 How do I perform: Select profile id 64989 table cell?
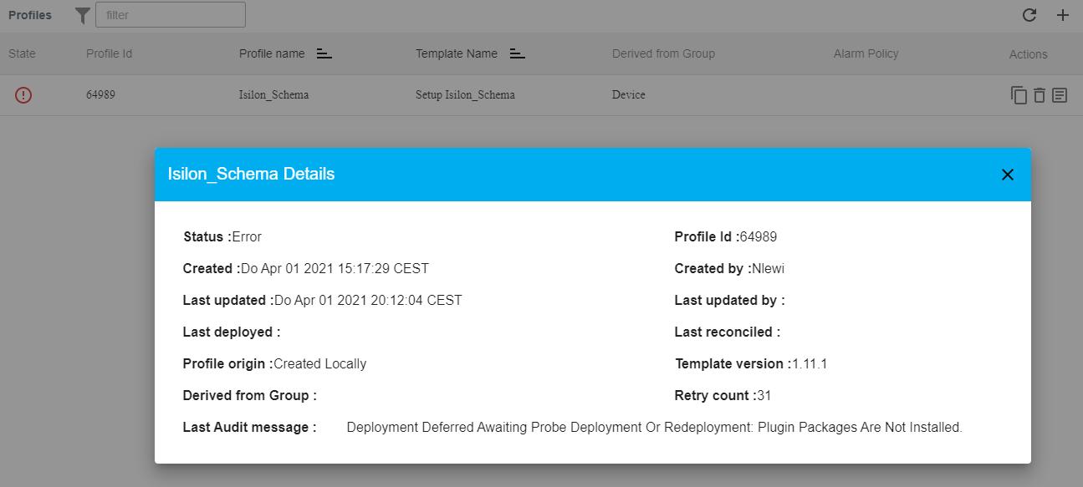point(100,95)
